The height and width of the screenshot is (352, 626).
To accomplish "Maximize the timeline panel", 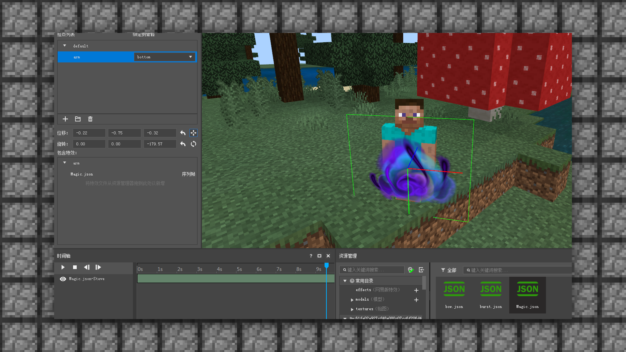I will [x=320, y=256].
